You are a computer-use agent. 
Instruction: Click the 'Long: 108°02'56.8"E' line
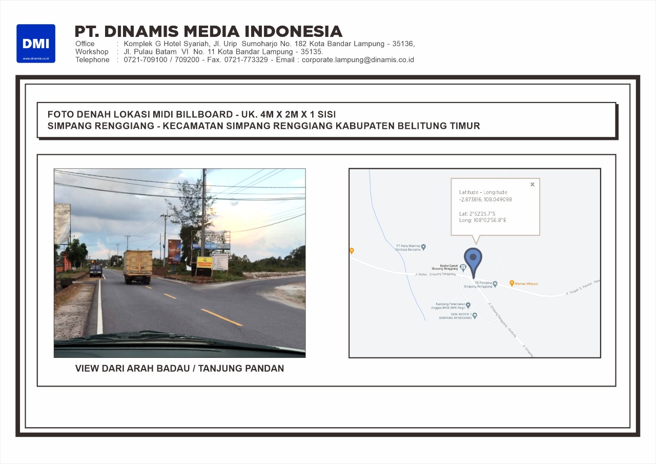[x=483, y=220]
